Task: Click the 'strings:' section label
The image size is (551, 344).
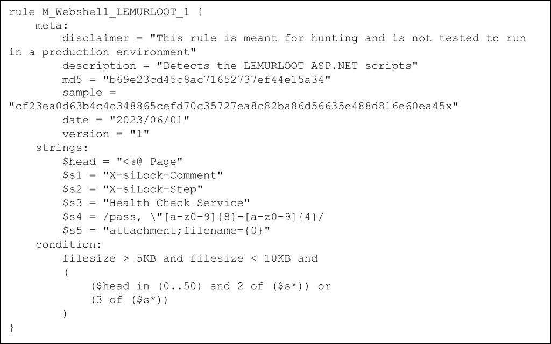Action: tap(62, 148)
